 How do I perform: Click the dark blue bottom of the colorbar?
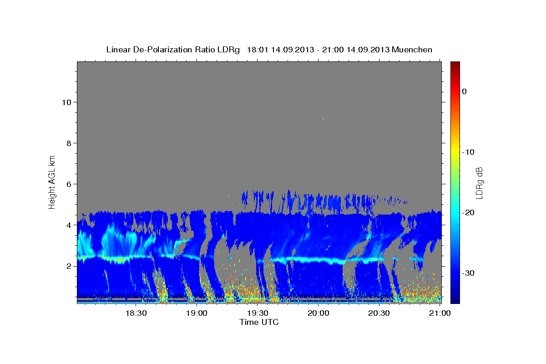click(455, 299)
